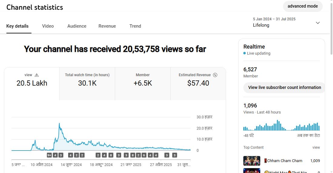Image resolution: width=333 pixels, height=173 pixels.
Task: Switch to advanced mode
Action: tap(302, 6)
